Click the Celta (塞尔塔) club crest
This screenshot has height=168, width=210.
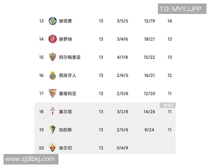pos(52,112)
